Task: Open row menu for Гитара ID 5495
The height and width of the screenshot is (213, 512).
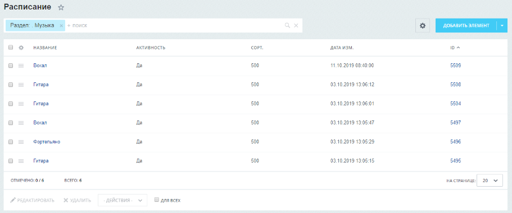Action: [x=21, y=161]
